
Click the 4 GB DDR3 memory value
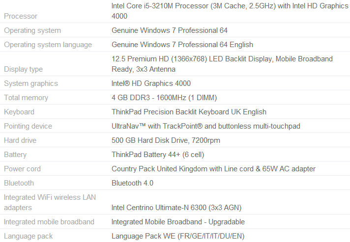pyautogui.click(x=164, y=98)
